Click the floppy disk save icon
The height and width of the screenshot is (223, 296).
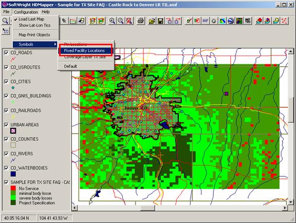click(x=160, y=21)
